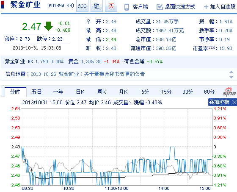Switch to the 五日 five-day tab

pos(36,92)
